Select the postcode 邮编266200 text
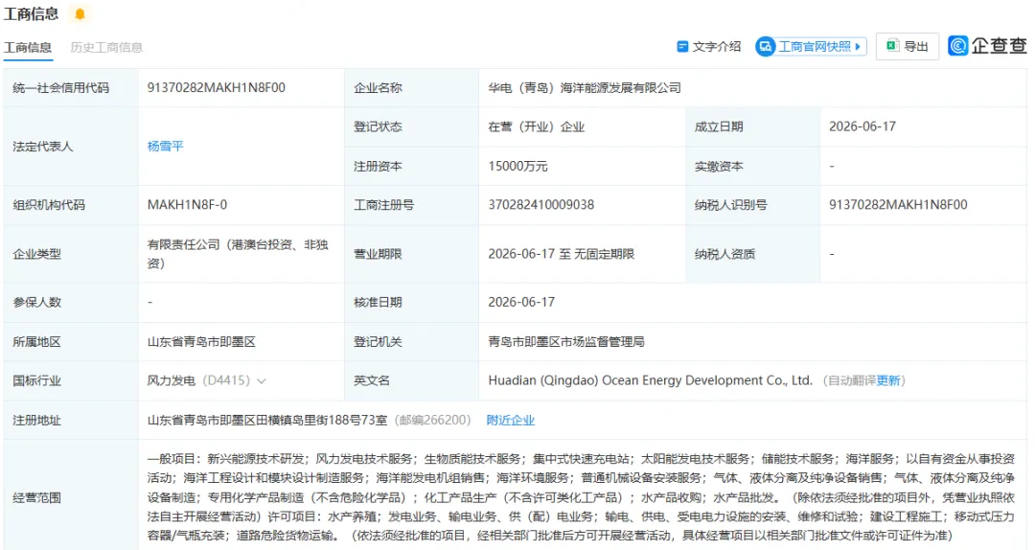The height and width of the screenshot is (550, 1035). [432, 420]
